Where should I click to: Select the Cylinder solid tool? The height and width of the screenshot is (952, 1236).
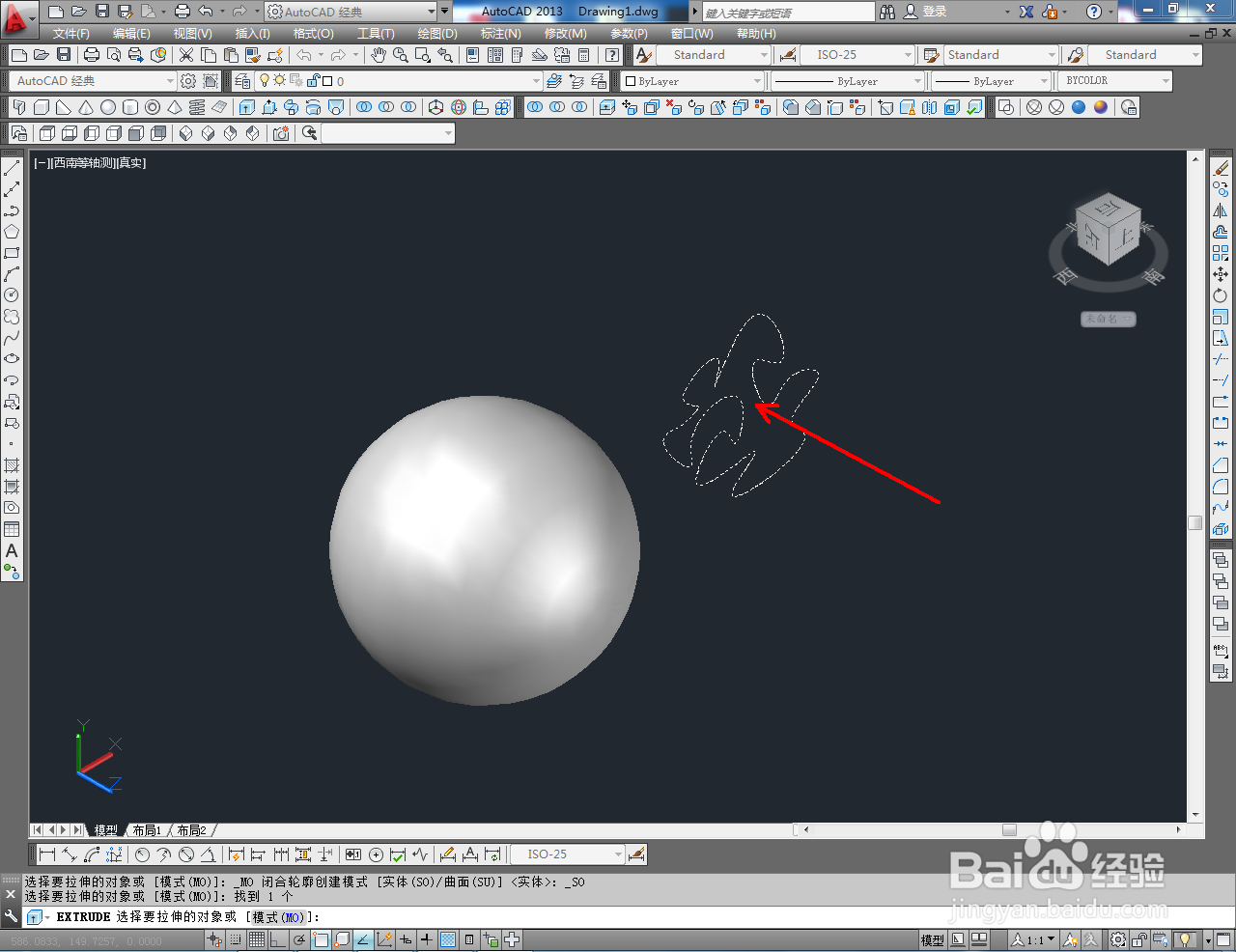coord(130,107)
